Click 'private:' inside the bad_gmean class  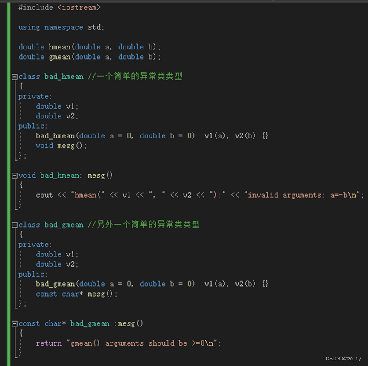pyautogui.click(x=35, y=245)
